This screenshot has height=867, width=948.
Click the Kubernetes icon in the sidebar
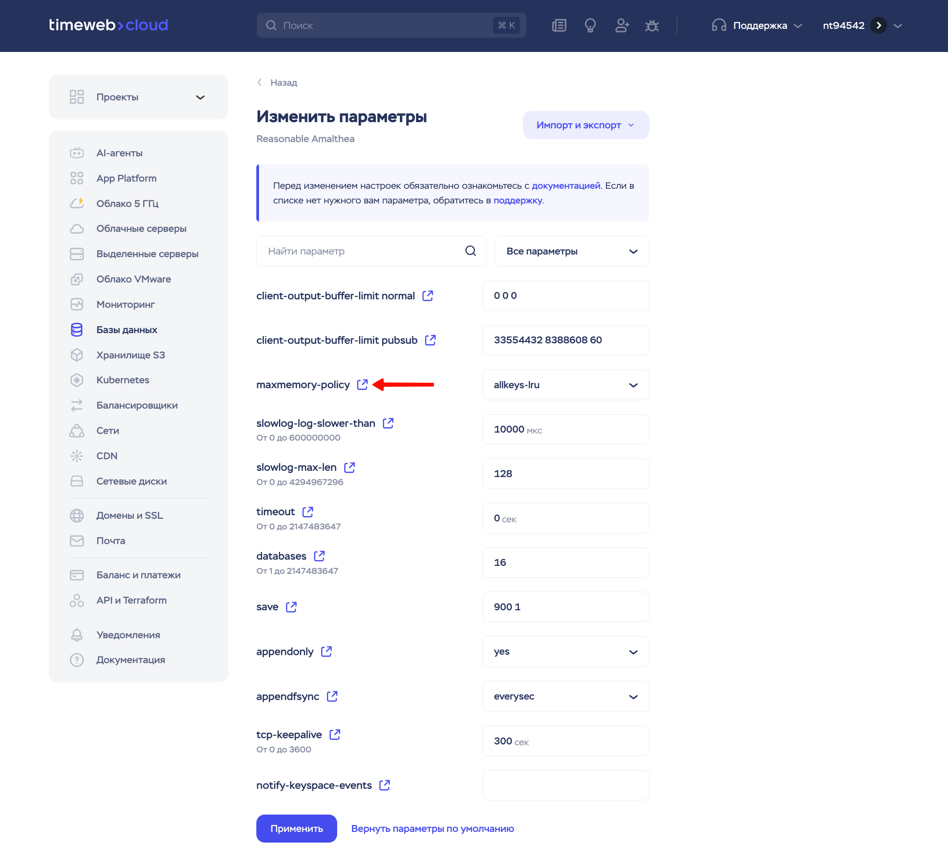(77, 380)
